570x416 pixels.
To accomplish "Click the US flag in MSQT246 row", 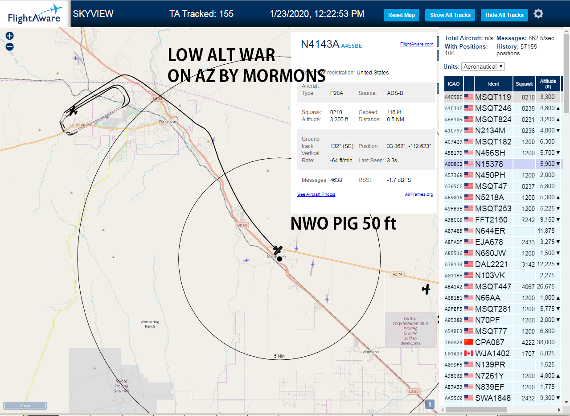I will coord(468,108).
